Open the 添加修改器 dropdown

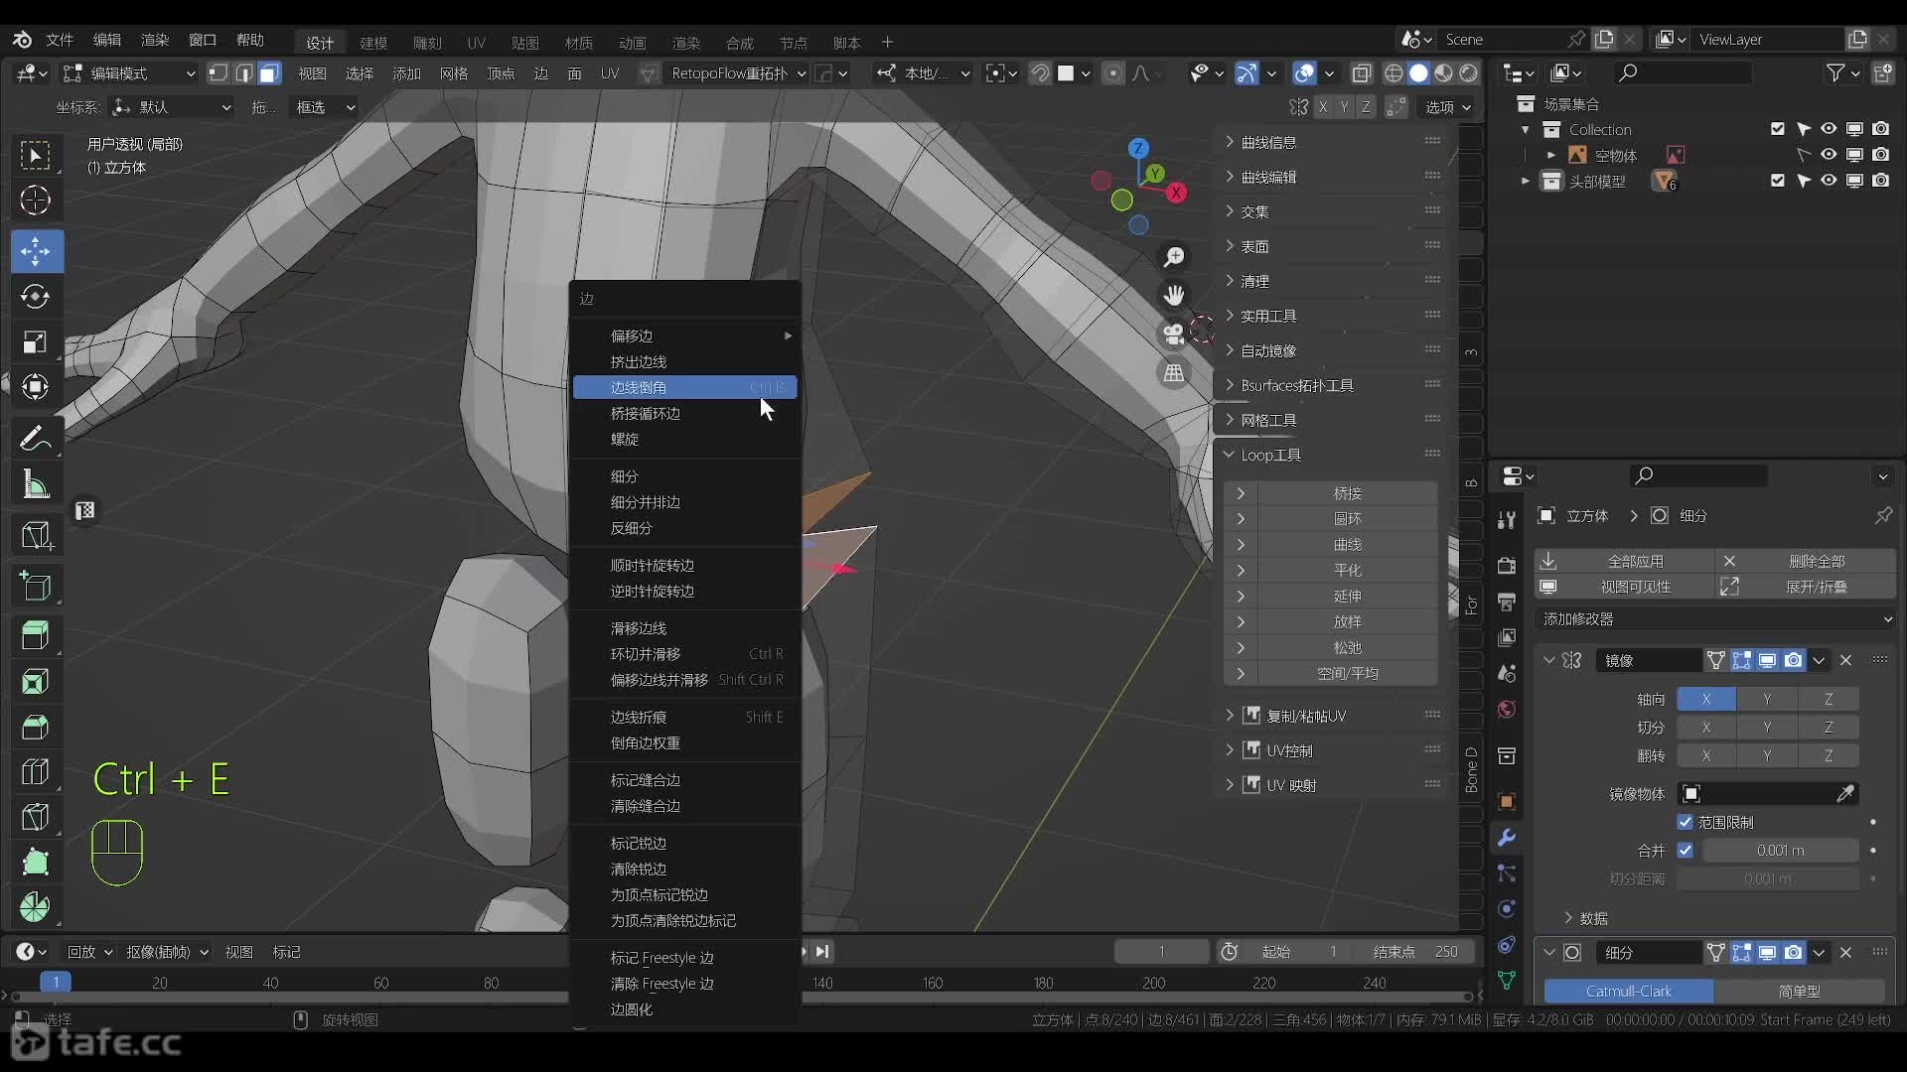tap(1715, 618)
